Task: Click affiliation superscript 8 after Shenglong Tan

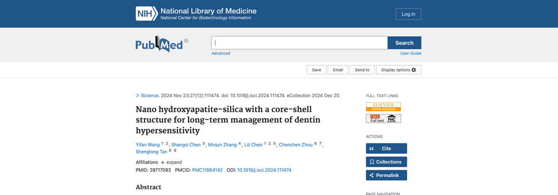Action: pyautogui.click(x=170, y=150)
